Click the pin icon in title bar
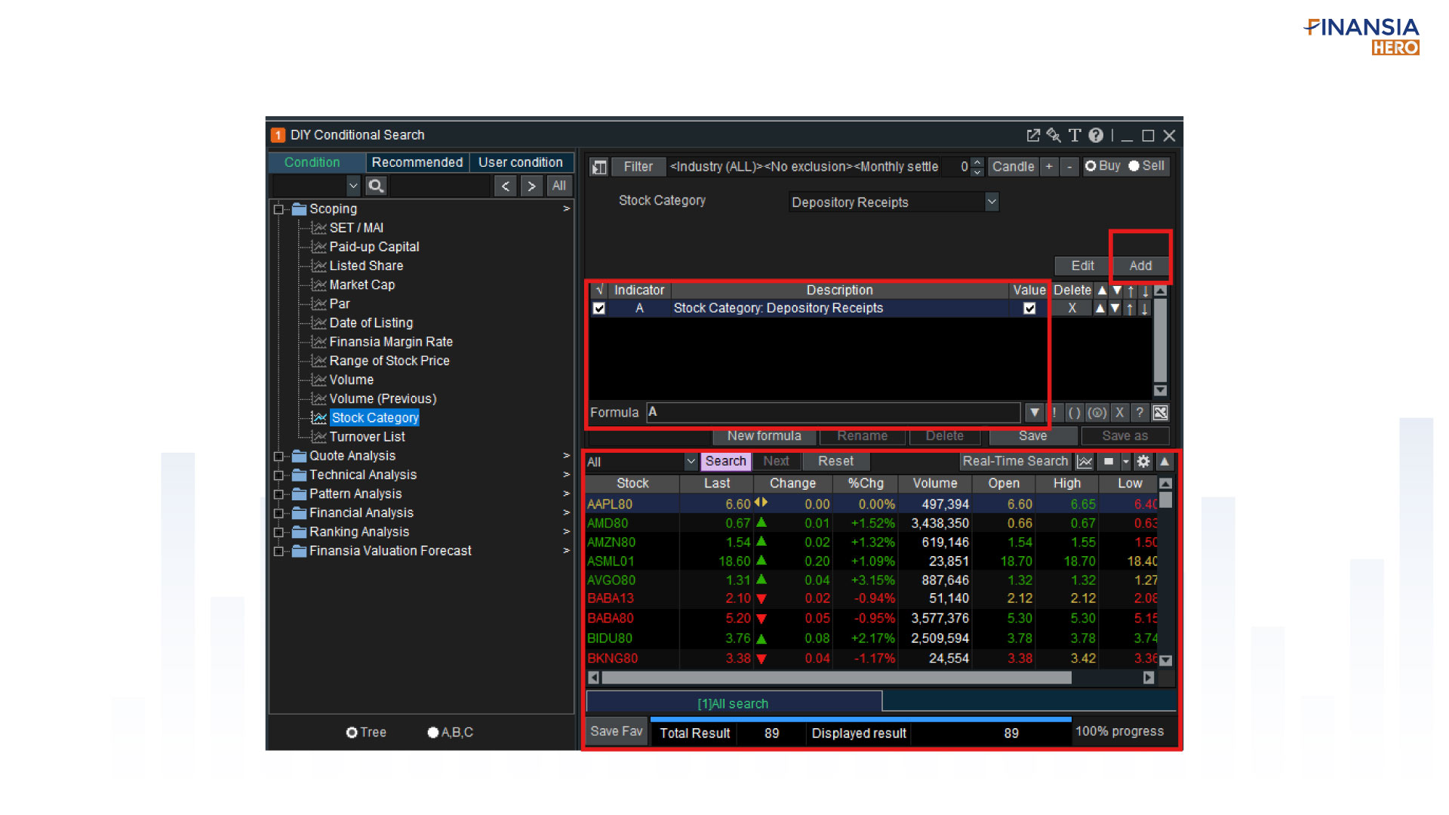Viewport: 1449px width, 815px height. [1054, 135]
